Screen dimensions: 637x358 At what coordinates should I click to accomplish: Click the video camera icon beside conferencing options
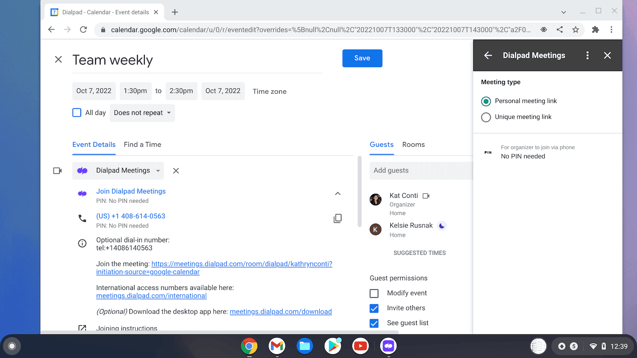[x=58, y=170]
